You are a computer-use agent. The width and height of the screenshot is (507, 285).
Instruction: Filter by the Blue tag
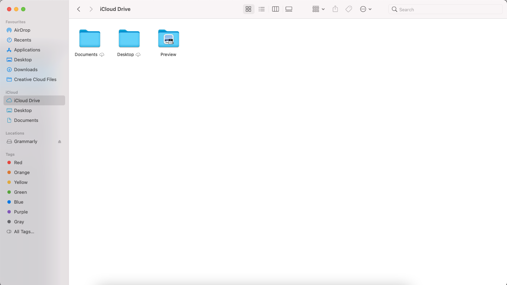click(x=34, y=202)
